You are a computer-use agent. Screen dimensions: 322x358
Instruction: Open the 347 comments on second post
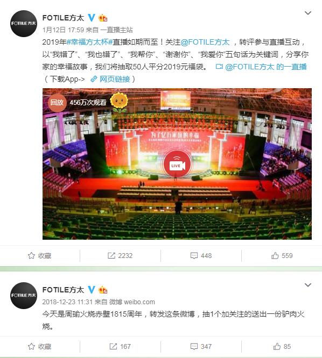point(201,346)
